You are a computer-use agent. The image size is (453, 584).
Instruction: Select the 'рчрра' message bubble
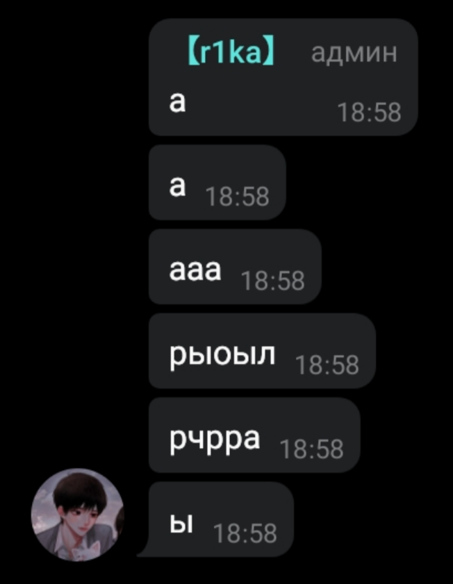pyautogui.click(x=254, y=435)
